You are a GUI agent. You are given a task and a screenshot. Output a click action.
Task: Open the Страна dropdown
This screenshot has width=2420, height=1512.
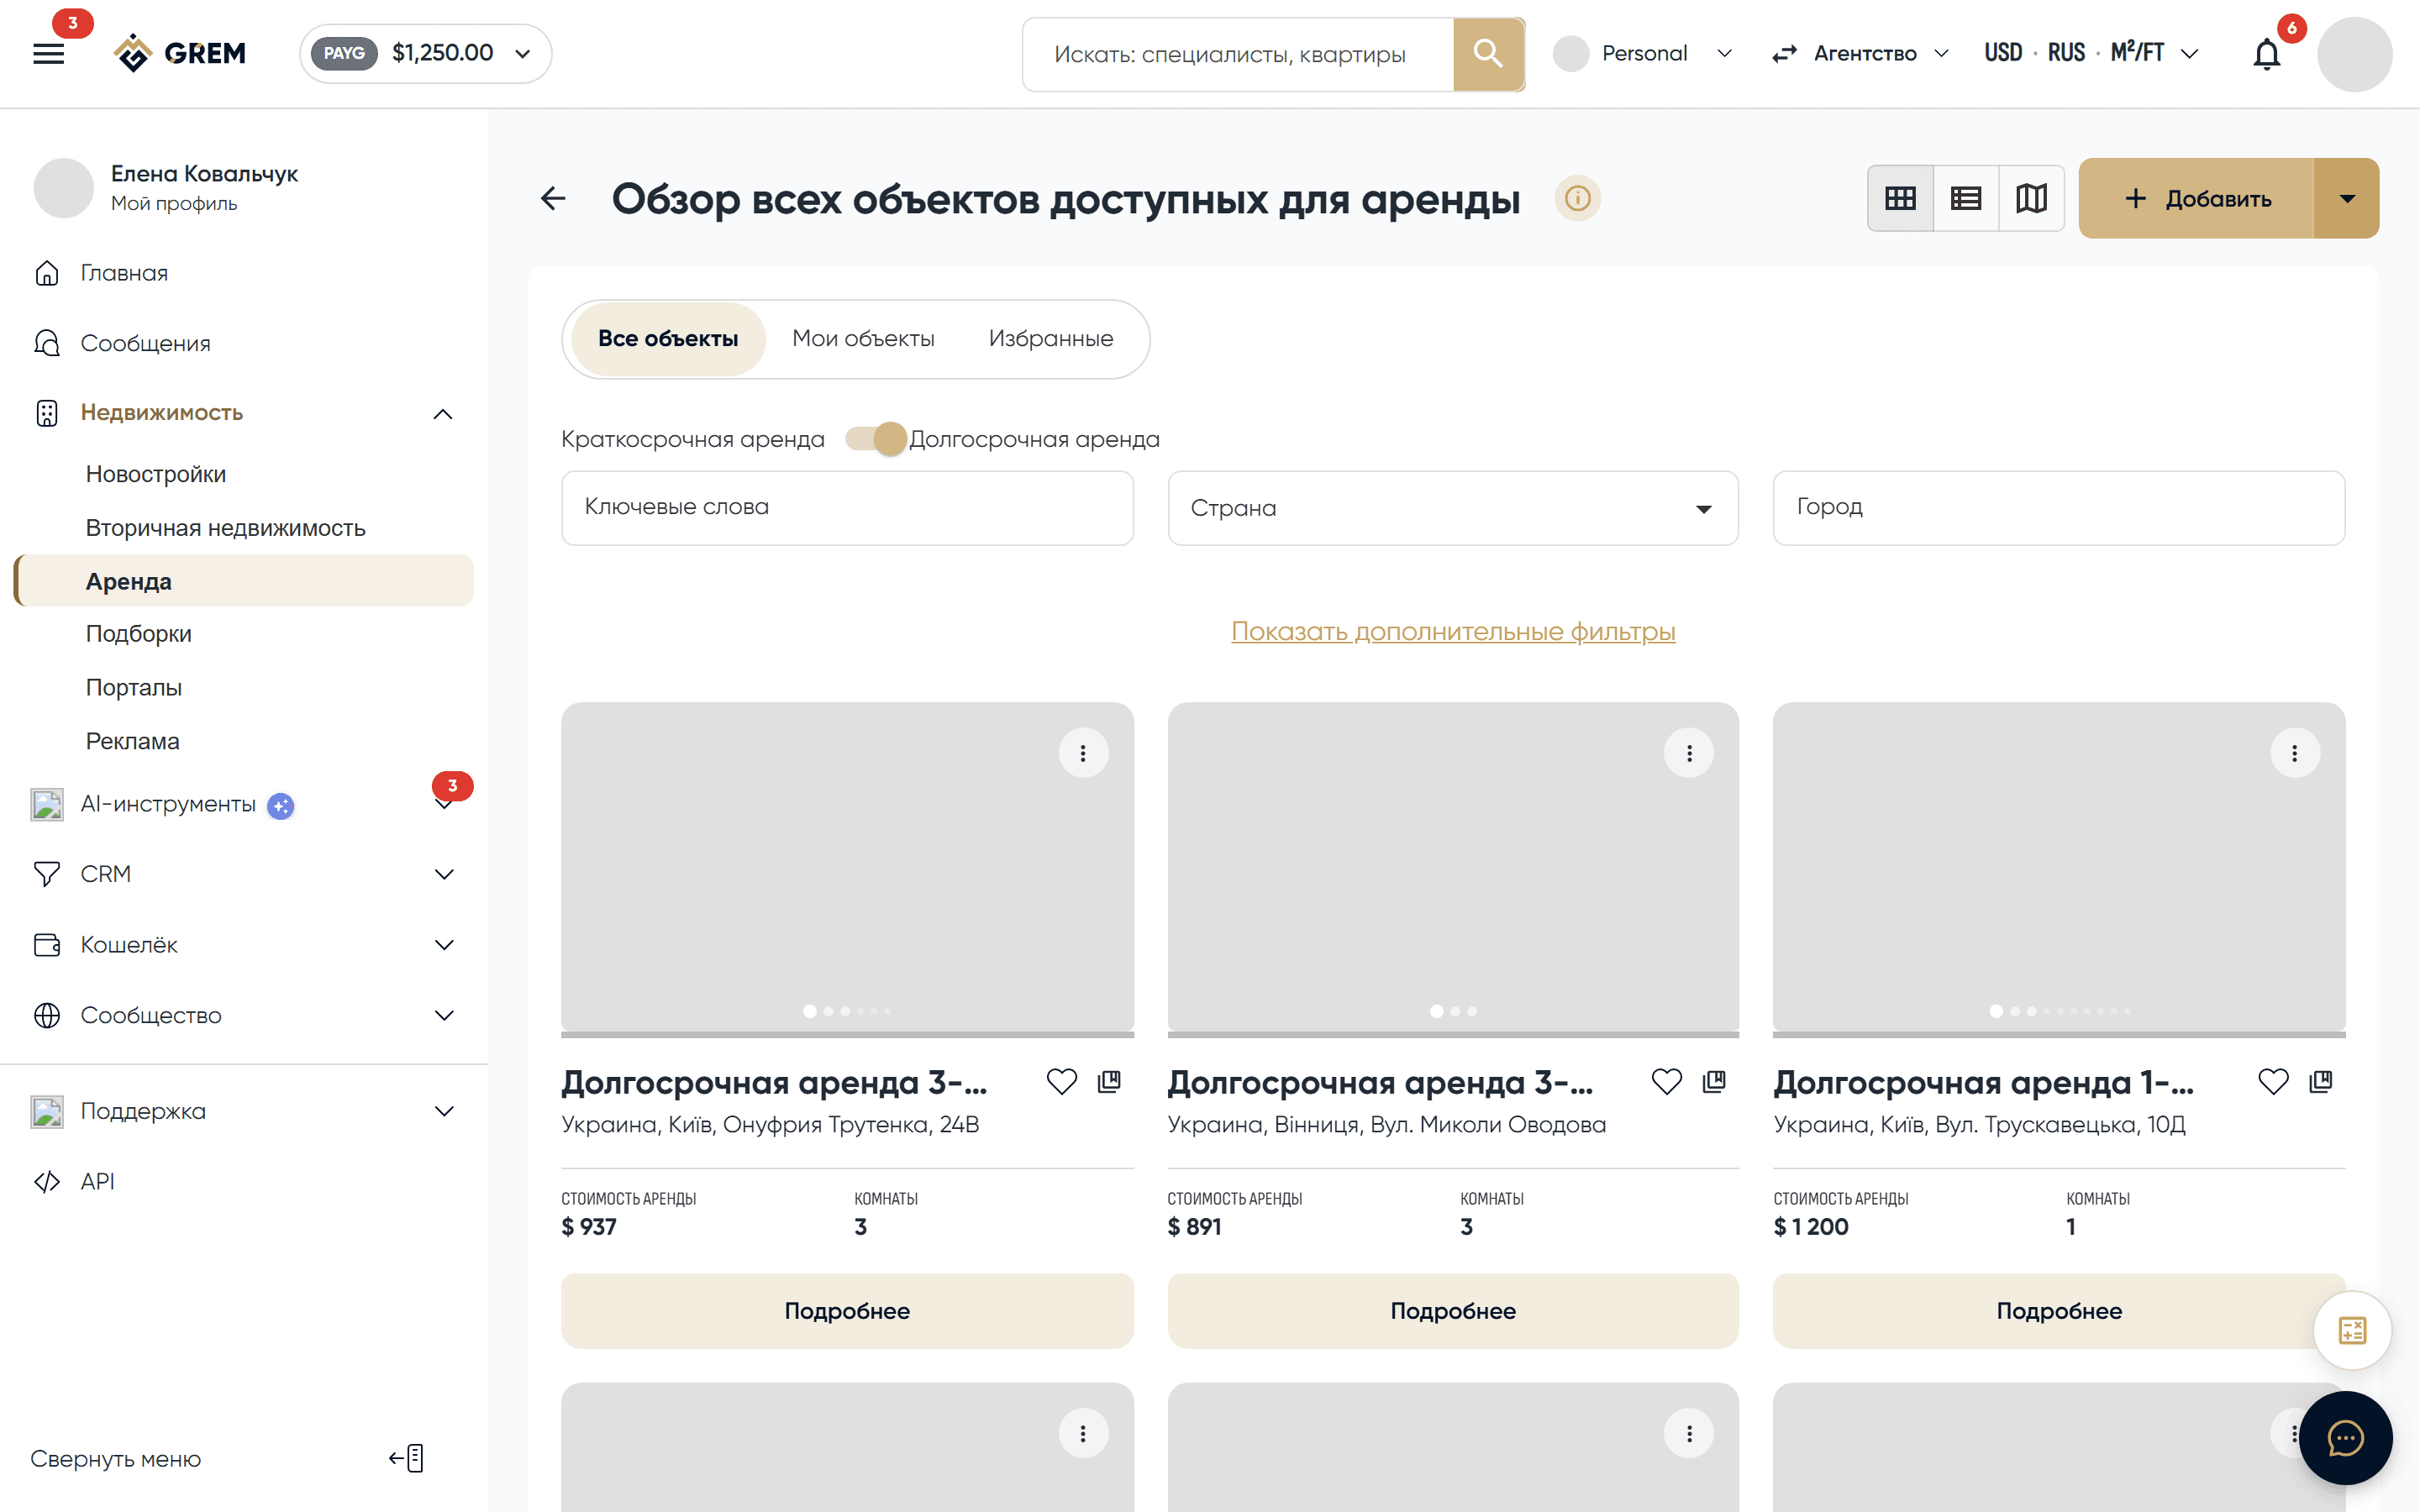click(1453, 508)
